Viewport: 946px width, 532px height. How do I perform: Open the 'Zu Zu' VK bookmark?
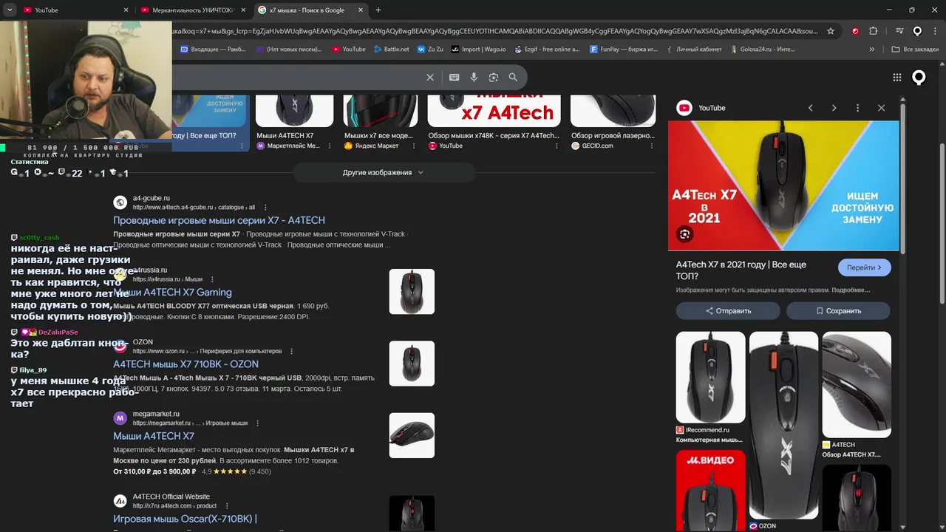[430, 50]
